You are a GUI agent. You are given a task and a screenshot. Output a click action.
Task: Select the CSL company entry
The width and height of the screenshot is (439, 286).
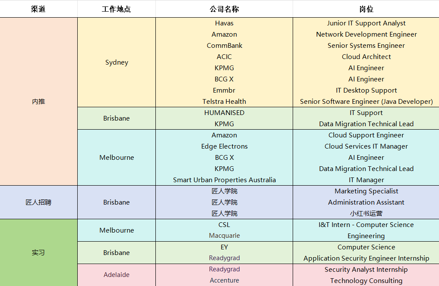[x=224, y=224]
